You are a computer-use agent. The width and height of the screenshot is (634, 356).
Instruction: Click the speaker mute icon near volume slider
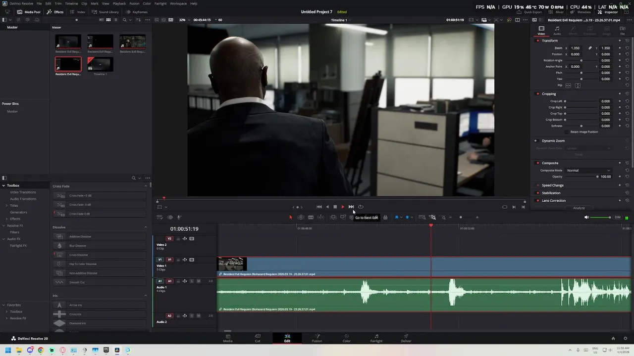[x=586, y=217]
